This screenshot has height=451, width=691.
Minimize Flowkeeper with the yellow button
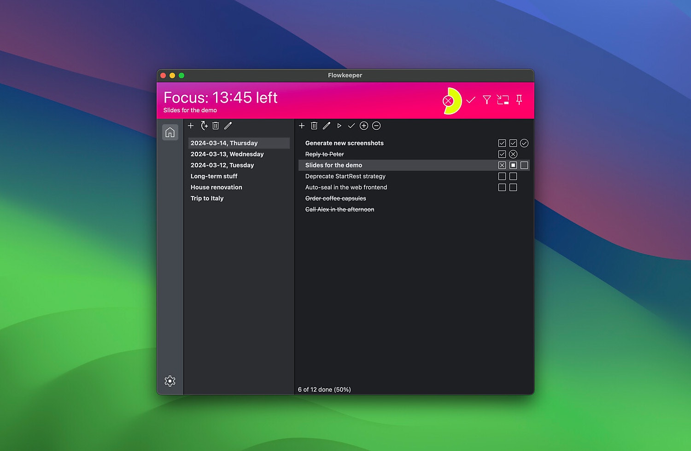coord(172,75)
